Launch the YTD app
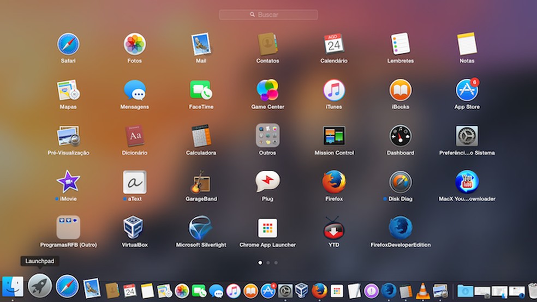The image size is (537, 302). 334,228
